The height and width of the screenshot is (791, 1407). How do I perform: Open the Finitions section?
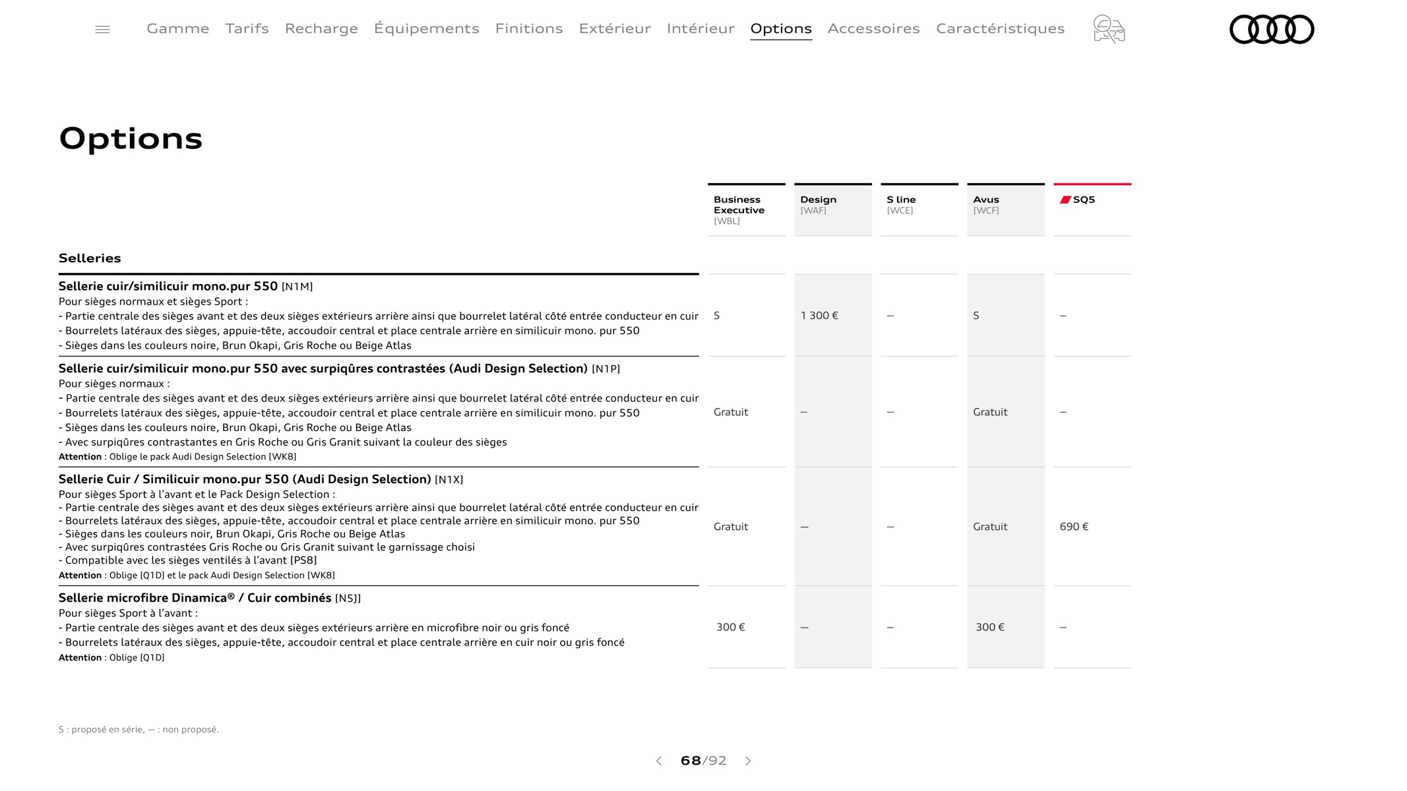[529, 28]
